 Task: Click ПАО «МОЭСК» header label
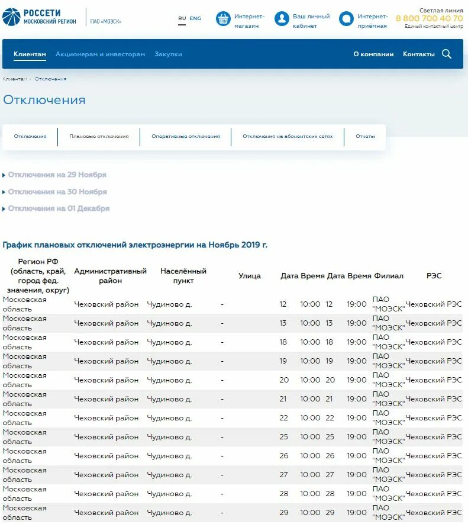(x=105, y=21)
